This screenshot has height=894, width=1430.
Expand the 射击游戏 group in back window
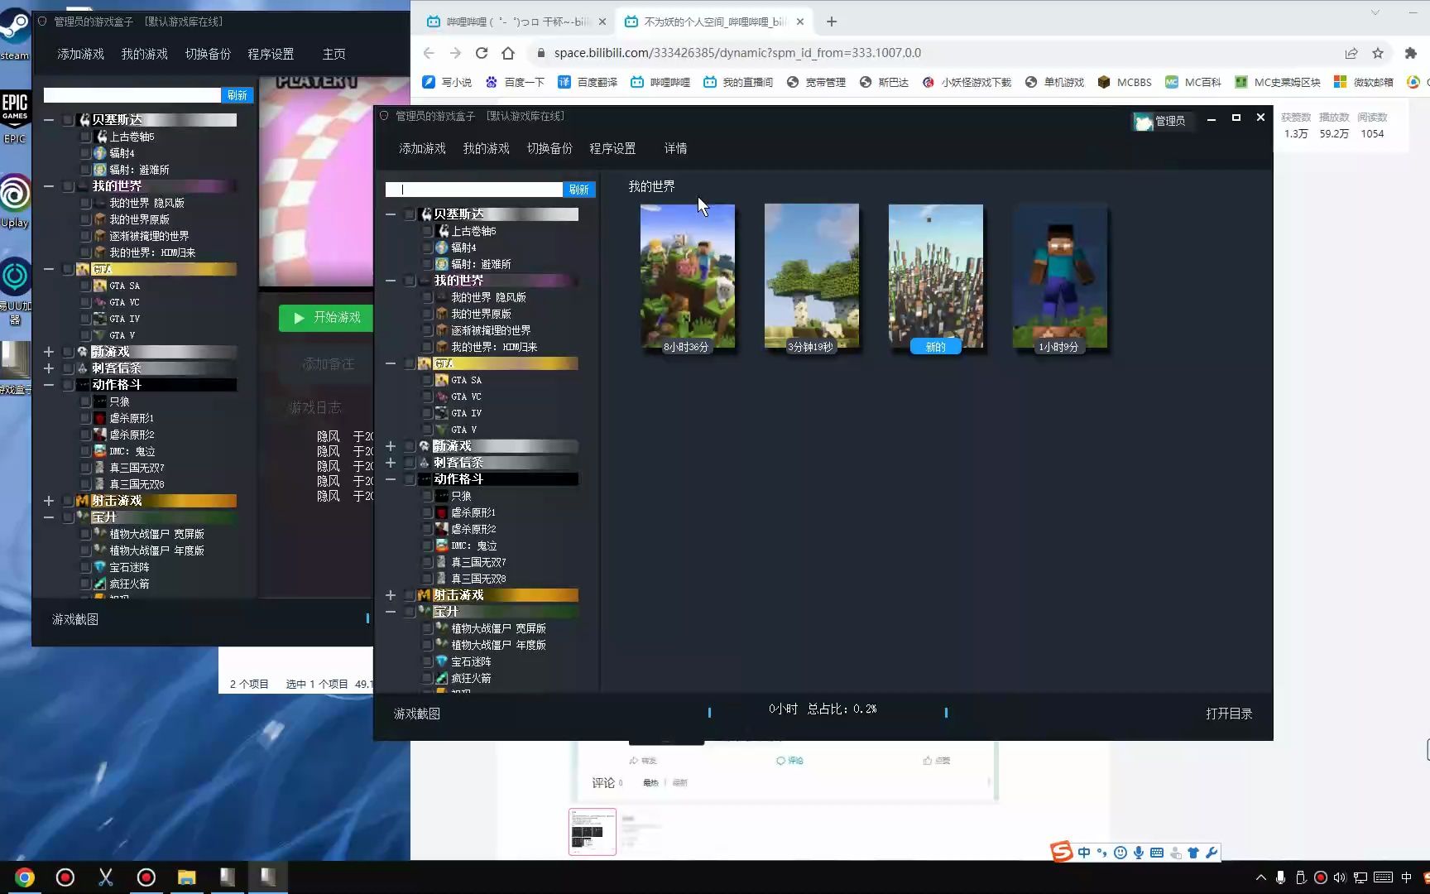(49, 501)
